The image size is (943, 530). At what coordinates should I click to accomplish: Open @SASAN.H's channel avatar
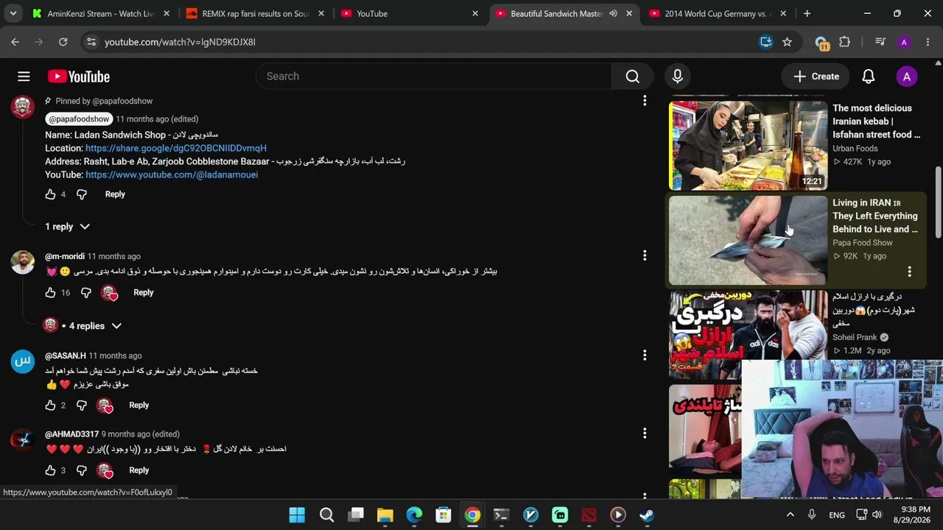click(x=23, y=361)
